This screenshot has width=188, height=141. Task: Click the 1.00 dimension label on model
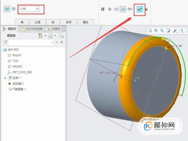[179, 46]
